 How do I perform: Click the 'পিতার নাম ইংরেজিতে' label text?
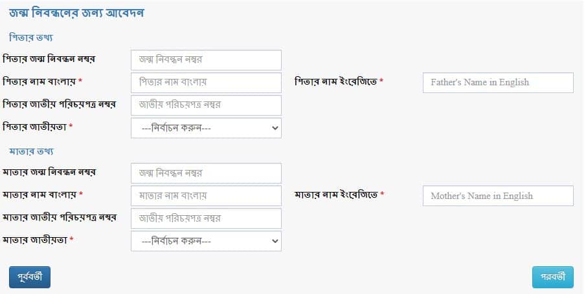coord(336,81)
